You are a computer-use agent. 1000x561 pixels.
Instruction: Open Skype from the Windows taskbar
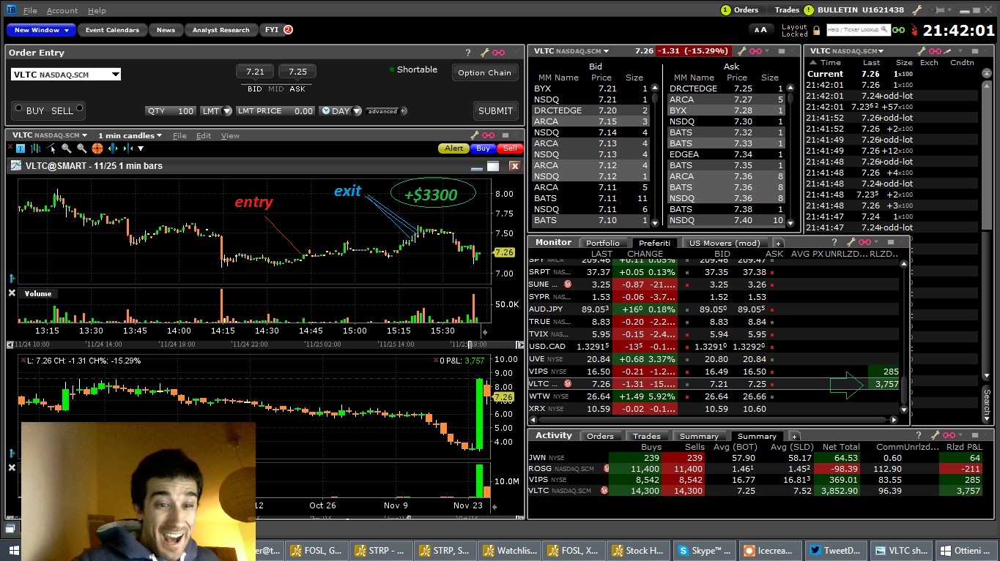tap(704, 551)
